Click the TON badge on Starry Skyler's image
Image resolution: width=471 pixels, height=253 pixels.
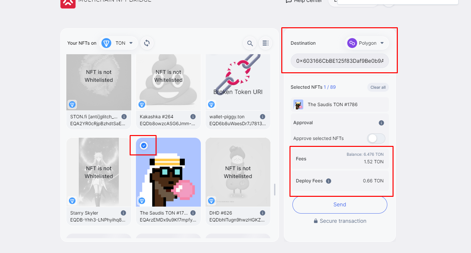pyautogui.click(x=72, y=201)
